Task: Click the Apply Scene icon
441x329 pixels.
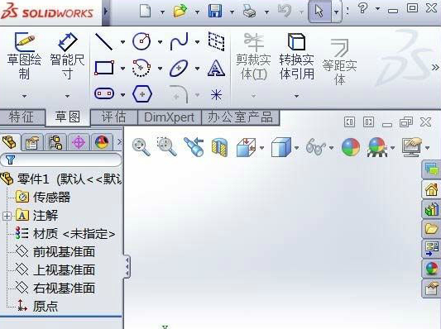Action: [x=376, y=147]
